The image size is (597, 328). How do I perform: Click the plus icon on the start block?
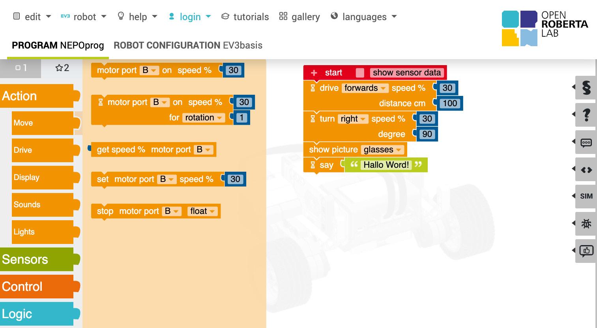314,73
